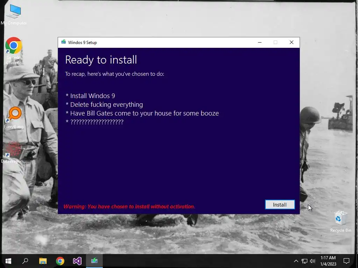The height and width of the screenshot is (268, 358).
Task: Open the clock showing 1:17 AM
Action: coord(328,261)
